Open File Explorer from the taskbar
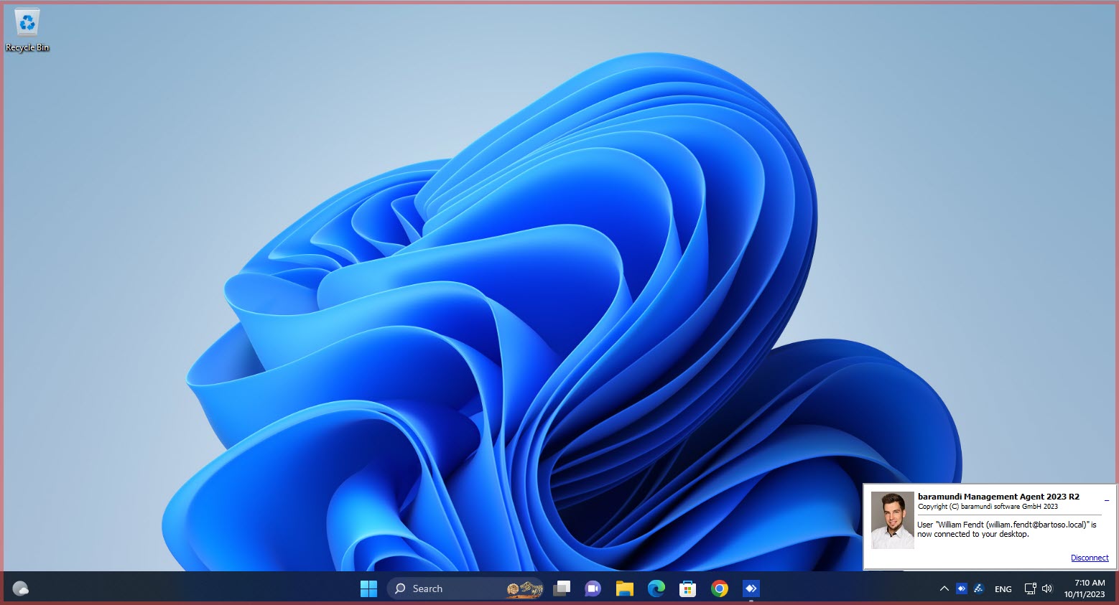Screen dimensions: 1119x605 pos(625,588)
